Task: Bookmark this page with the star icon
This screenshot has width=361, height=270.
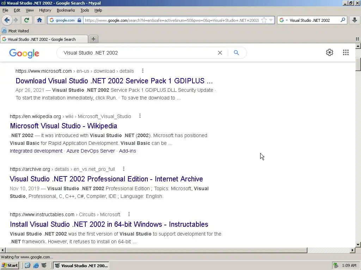Action: click(264, 20)
